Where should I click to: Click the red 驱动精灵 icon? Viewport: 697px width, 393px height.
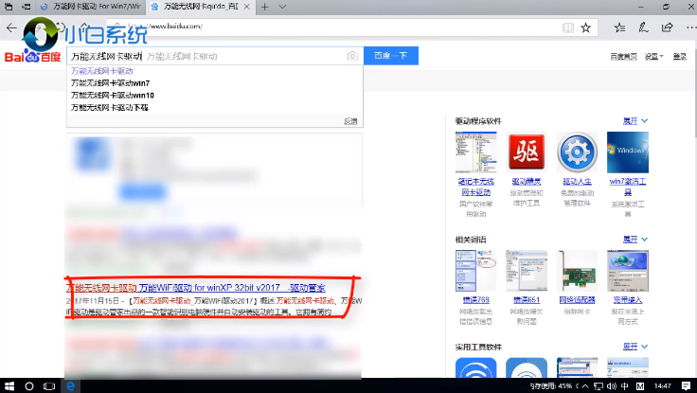[527, 152]
